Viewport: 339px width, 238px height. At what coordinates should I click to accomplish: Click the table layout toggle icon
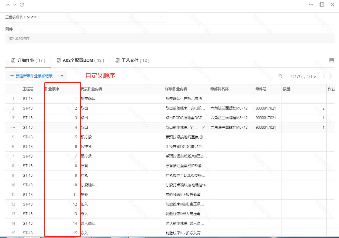[332, 60]
